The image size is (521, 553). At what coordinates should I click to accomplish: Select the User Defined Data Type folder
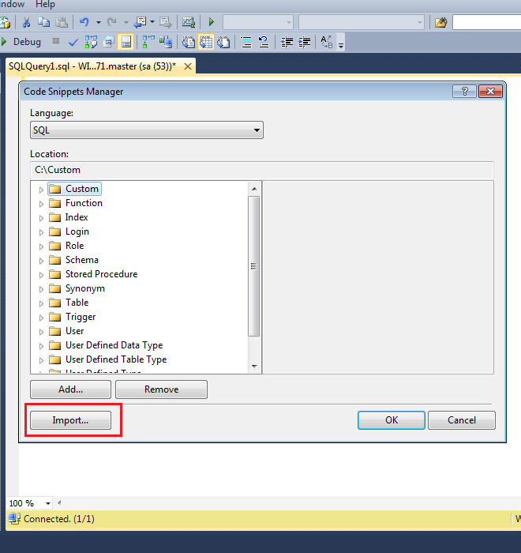point(114,345)
